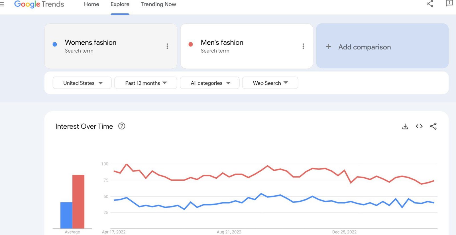The width and height of the screenshot is (456, 235).
Task: Edit the Womens fashion search term
Action: (x=91, y=42)
